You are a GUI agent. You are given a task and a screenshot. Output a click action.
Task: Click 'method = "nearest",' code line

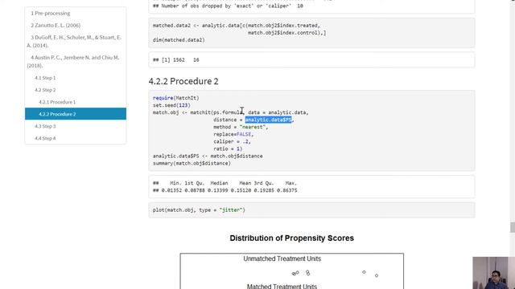pyautogui.click(x=241, y=127)
